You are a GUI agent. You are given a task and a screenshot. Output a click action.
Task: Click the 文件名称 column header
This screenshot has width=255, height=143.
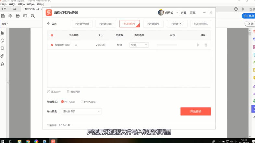click(x=74, y=35)
